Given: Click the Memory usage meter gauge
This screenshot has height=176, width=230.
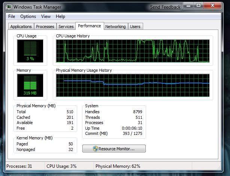Looking at the screenshot, I should (x=30, y=84).
